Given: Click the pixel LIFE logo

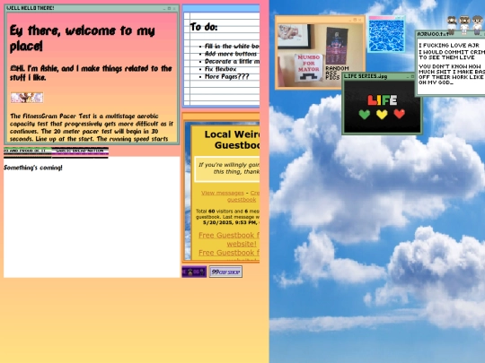Looking at the screenshot, I should pos(383,100).
